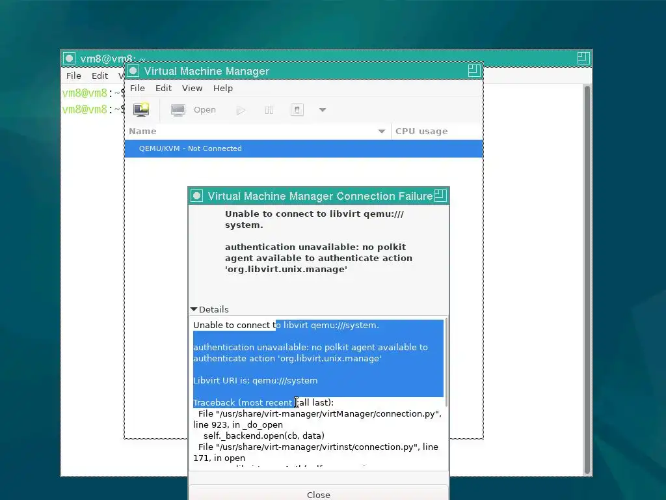The width and height of the screenshot is (666, 500).
Task: Click the Create new virtual machine icon
Action: [141, 109]
